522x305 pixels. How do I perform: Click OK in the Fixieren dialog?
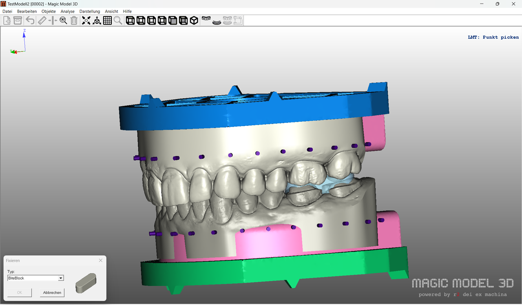20,292
